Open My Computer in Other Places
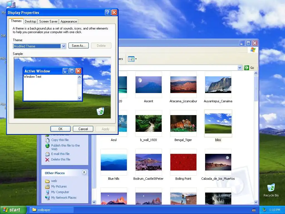 [60, 192]
